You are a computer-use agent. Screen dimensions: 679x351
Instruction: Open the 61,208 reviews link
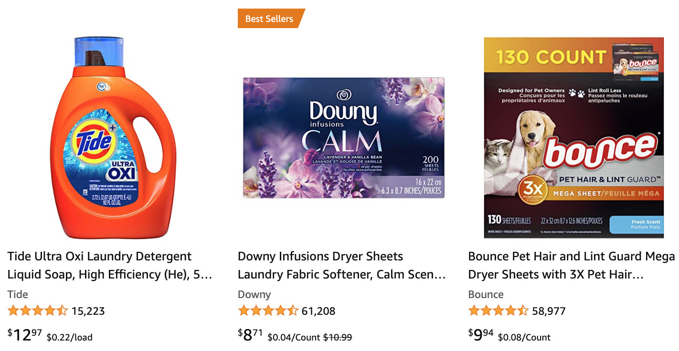click(x=318, y=311)
